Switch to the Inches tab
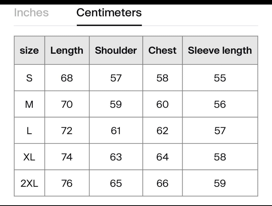This screenshot has width=272, height=206. tap(31, 13)
